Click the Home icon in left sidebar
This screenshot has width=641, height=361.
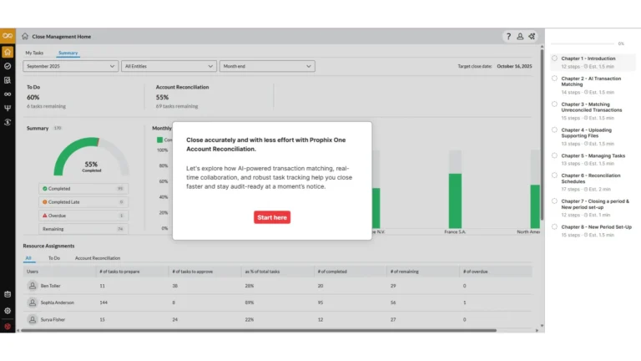[x=8, y=51]
